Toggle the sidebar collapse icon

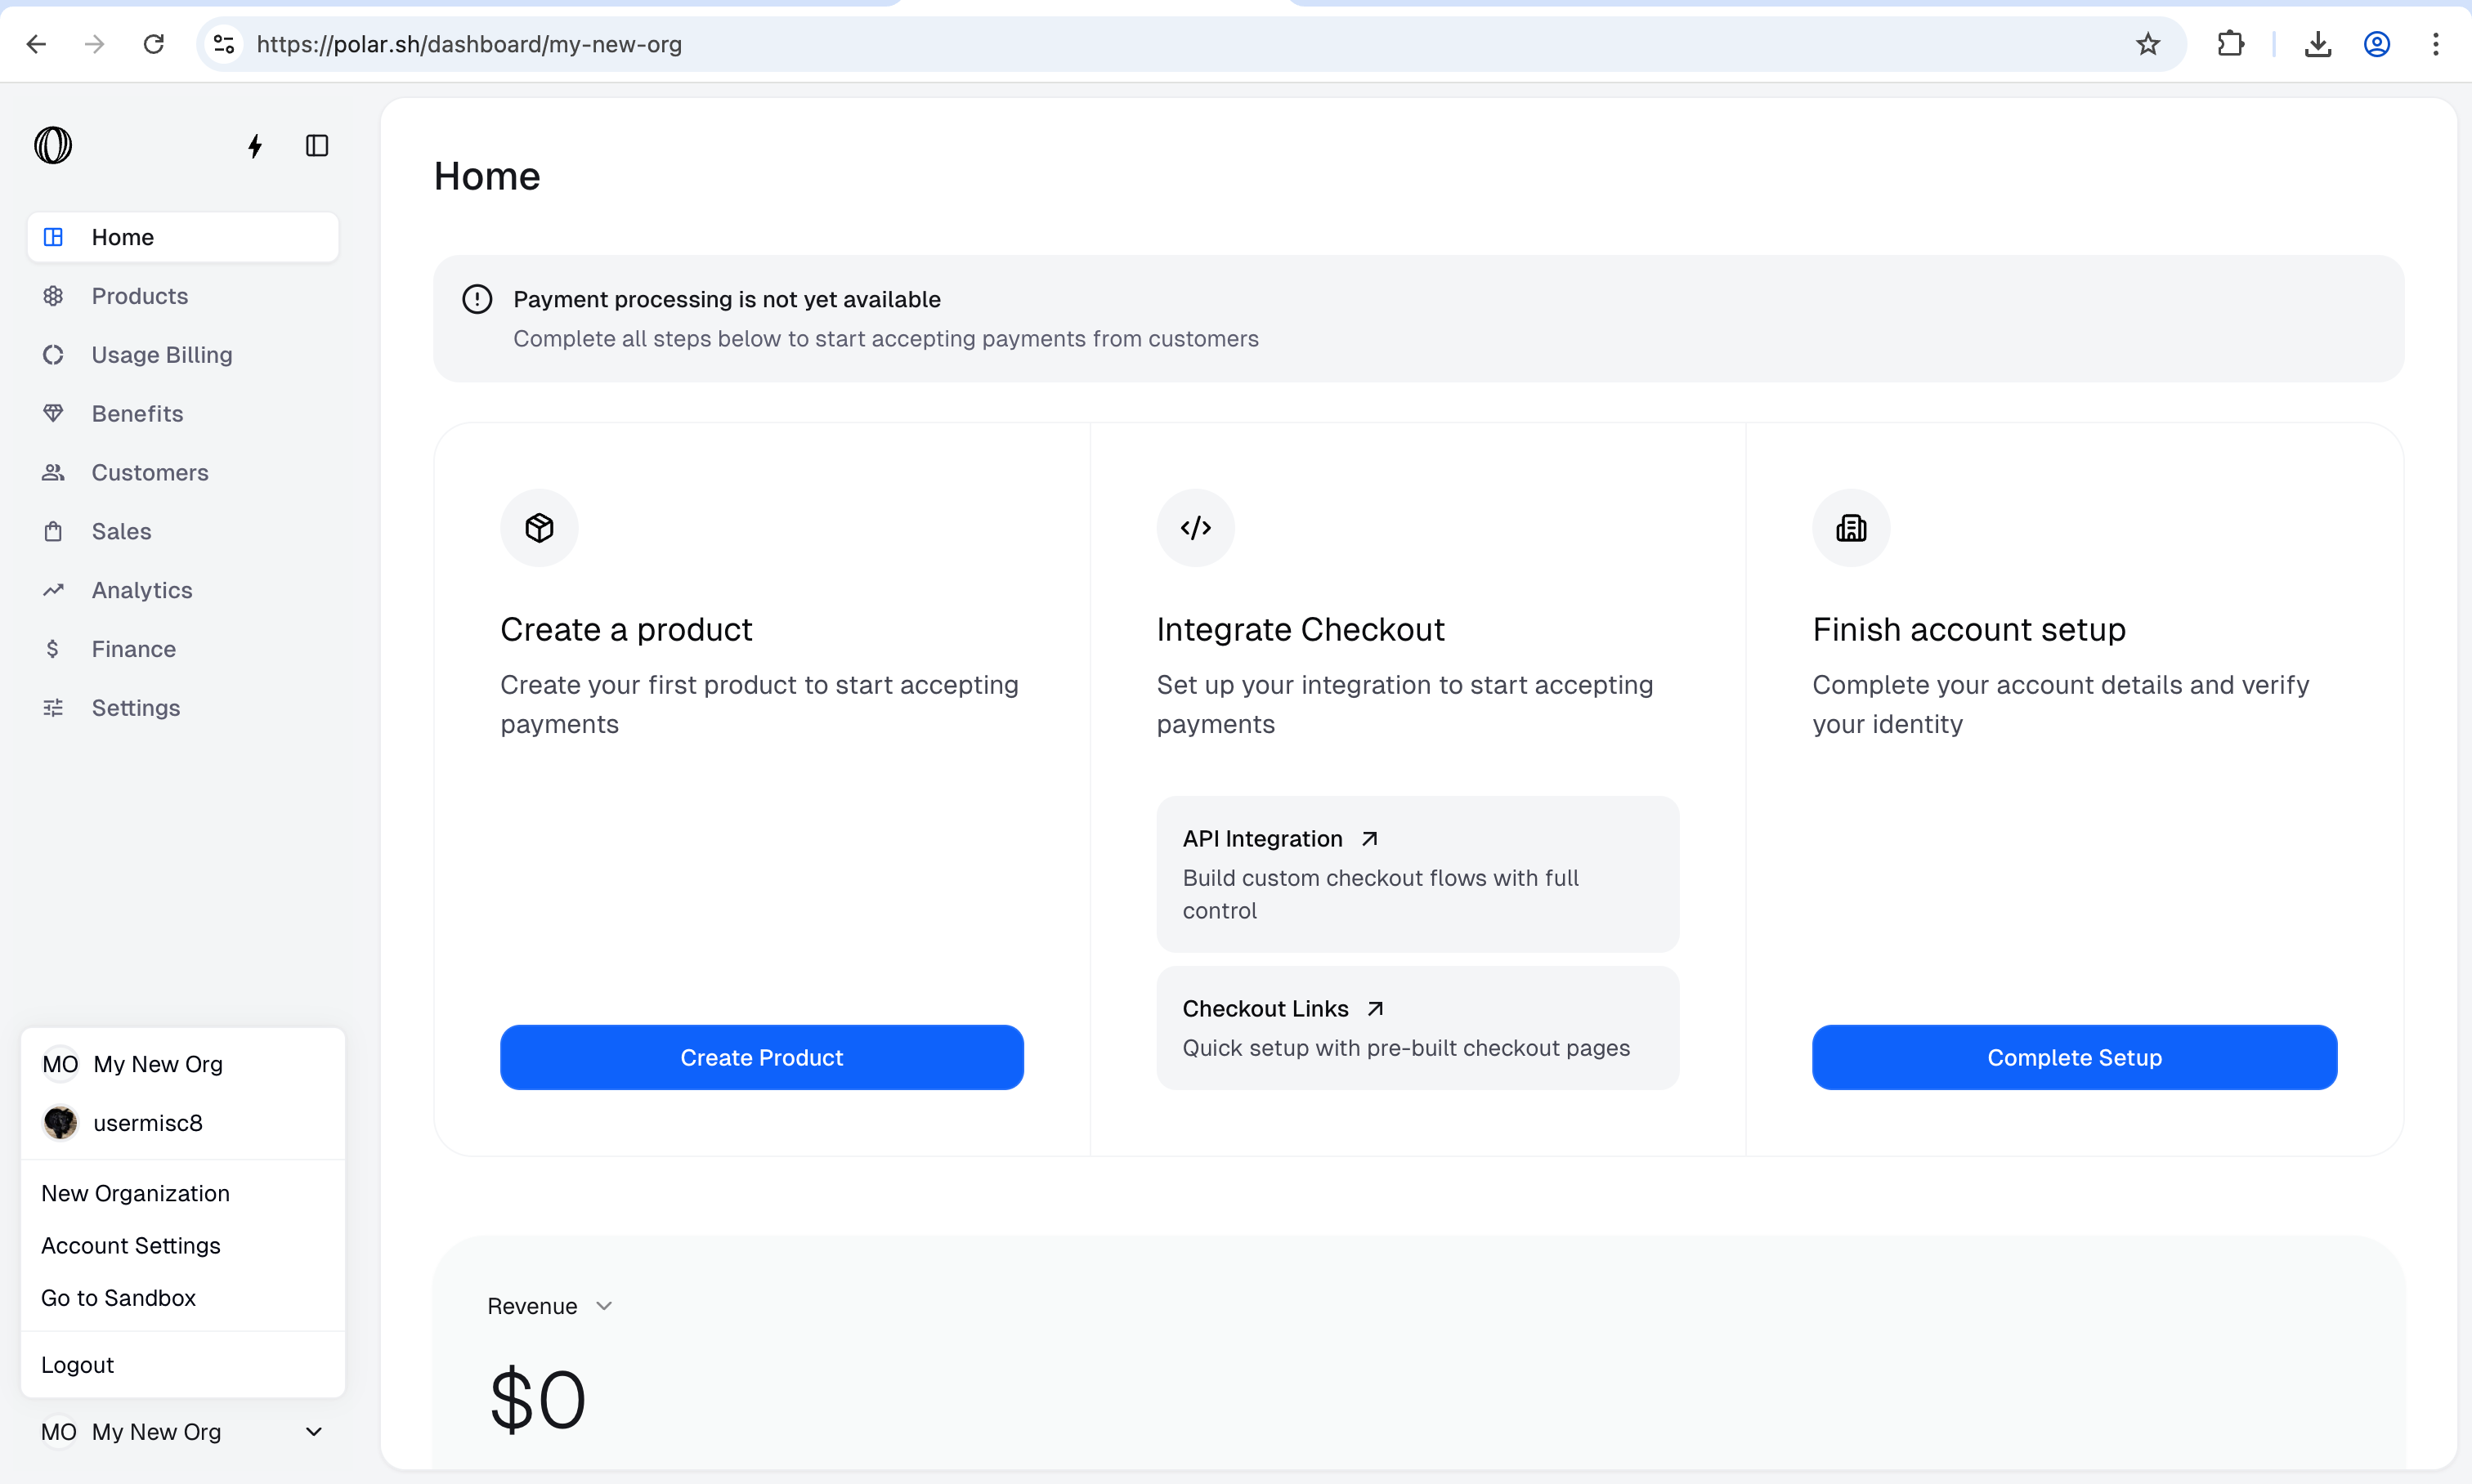317,146
